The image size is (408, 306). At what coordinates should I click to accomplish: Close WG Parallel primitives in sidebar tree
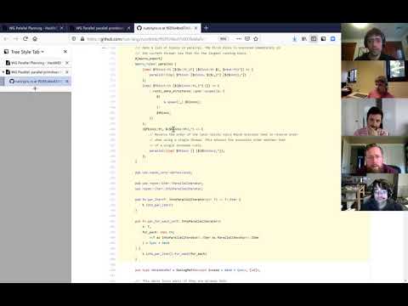[67, 72]
